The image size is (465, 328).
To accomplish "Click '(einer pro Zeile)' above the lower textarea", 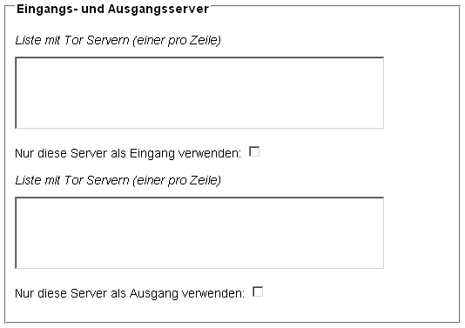I will click(177, 180).
